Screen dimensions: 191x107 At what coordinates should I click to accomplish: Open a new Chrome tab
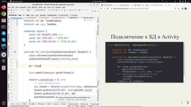[x=169, y=5]
